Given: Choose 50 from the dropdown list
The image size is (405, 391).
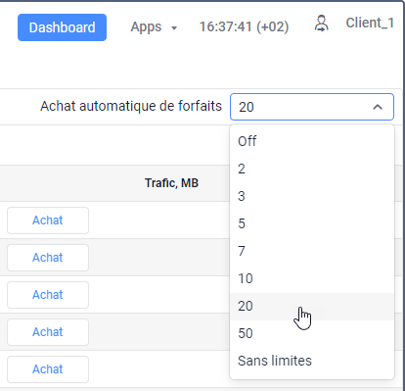Looking at the screenshot, I should tap(312, 333).
